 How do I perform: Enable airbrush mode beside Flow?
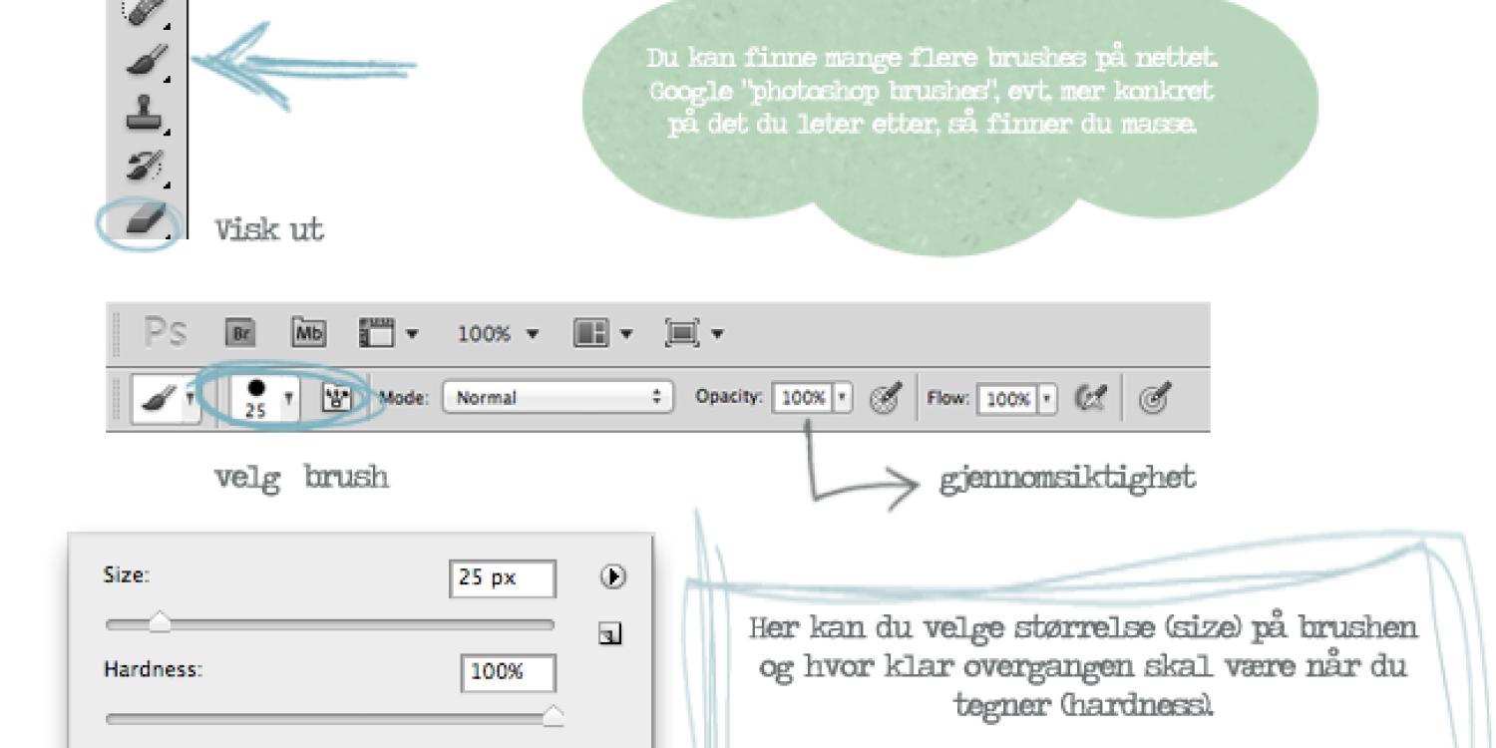click(1091, 398)
